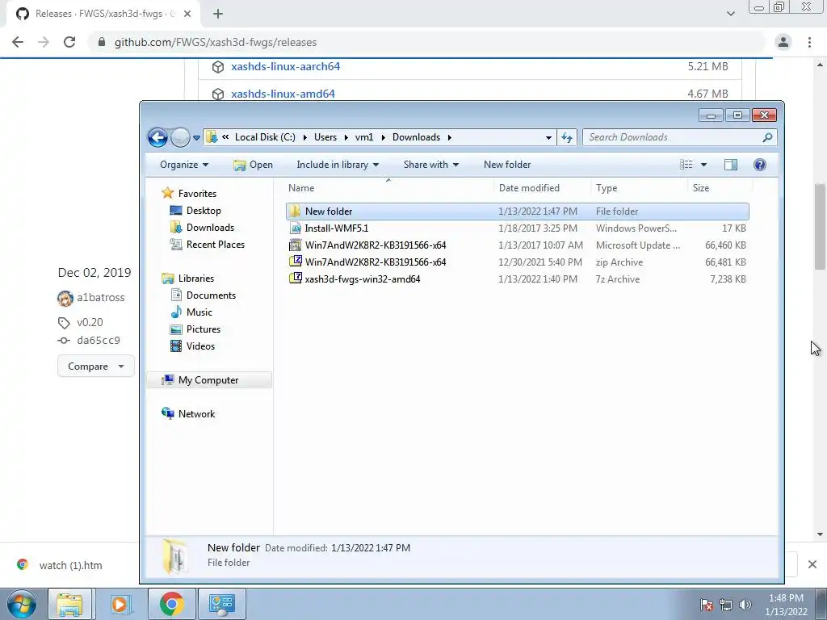Open Videos library

(200, 346)
